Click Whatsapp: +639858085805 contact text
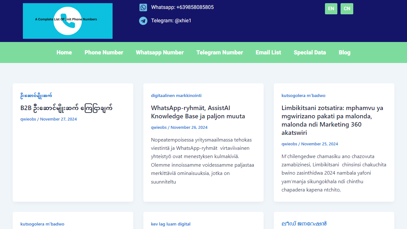 pos(183,7)
